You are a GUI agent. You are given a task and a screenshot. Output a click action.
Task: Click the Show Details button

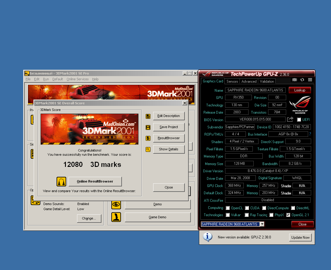[x=169, y=149]
